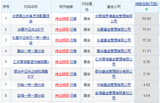This screenshot has height=103, width=160.
Task: Select the 8.36 holdings value
Action: (147, 62)
